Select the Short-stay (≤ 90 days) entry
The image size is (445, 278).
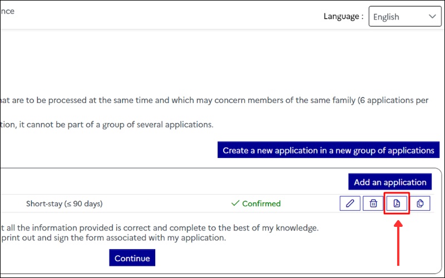pos(64,203)
